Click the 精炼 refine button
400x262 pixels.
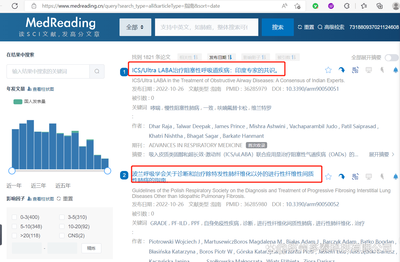tap(91, 248)
